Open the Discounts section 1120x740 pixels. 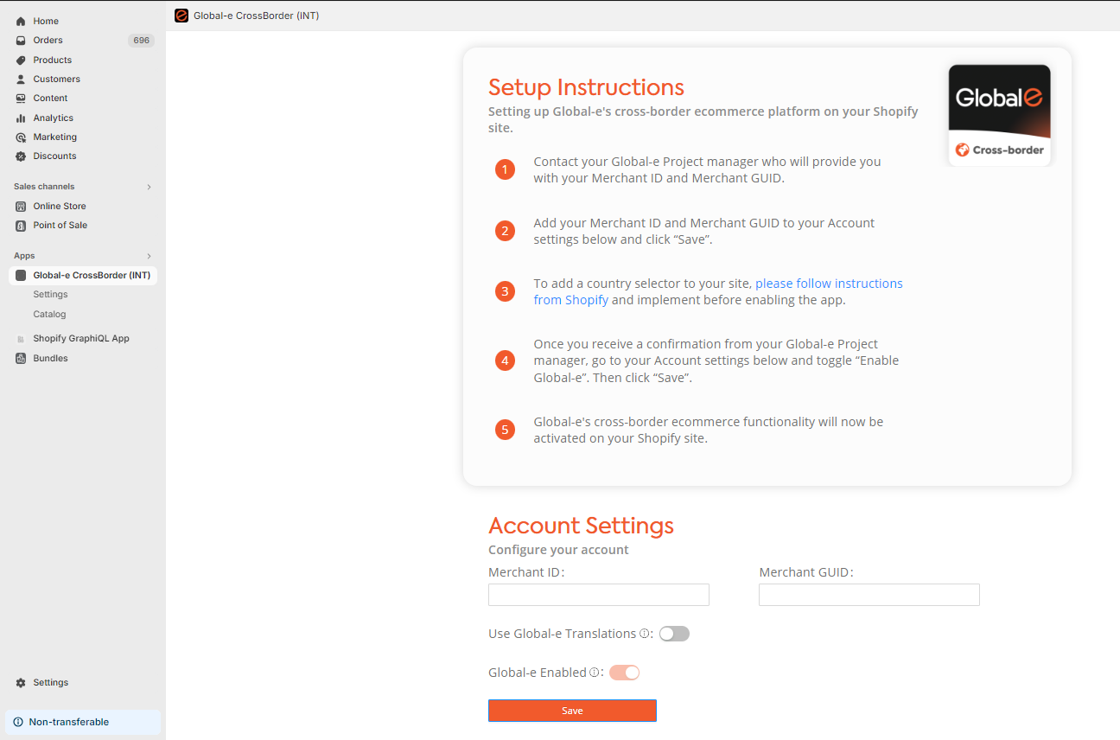point(21,156)
